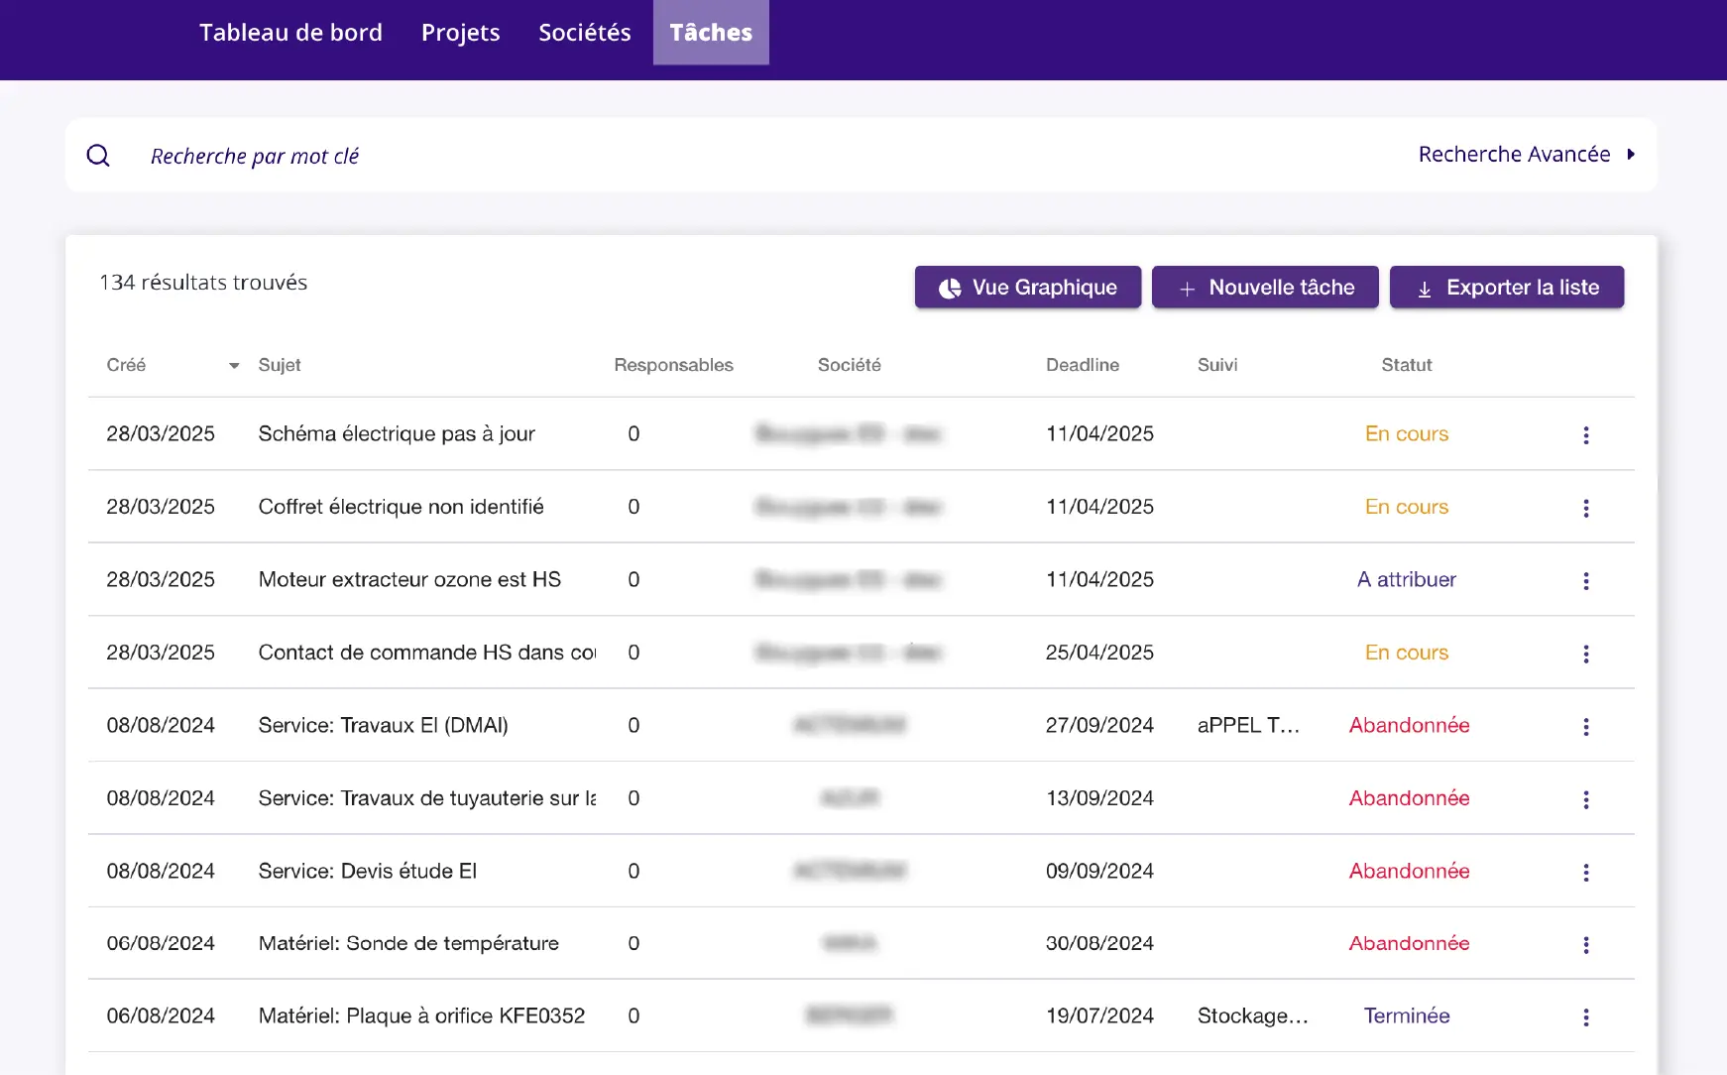This screenshot has height=1075, width=1727.
Task: Open three-dot menu for Matériel: Sonde de température
Action: tap(1585, 945)
